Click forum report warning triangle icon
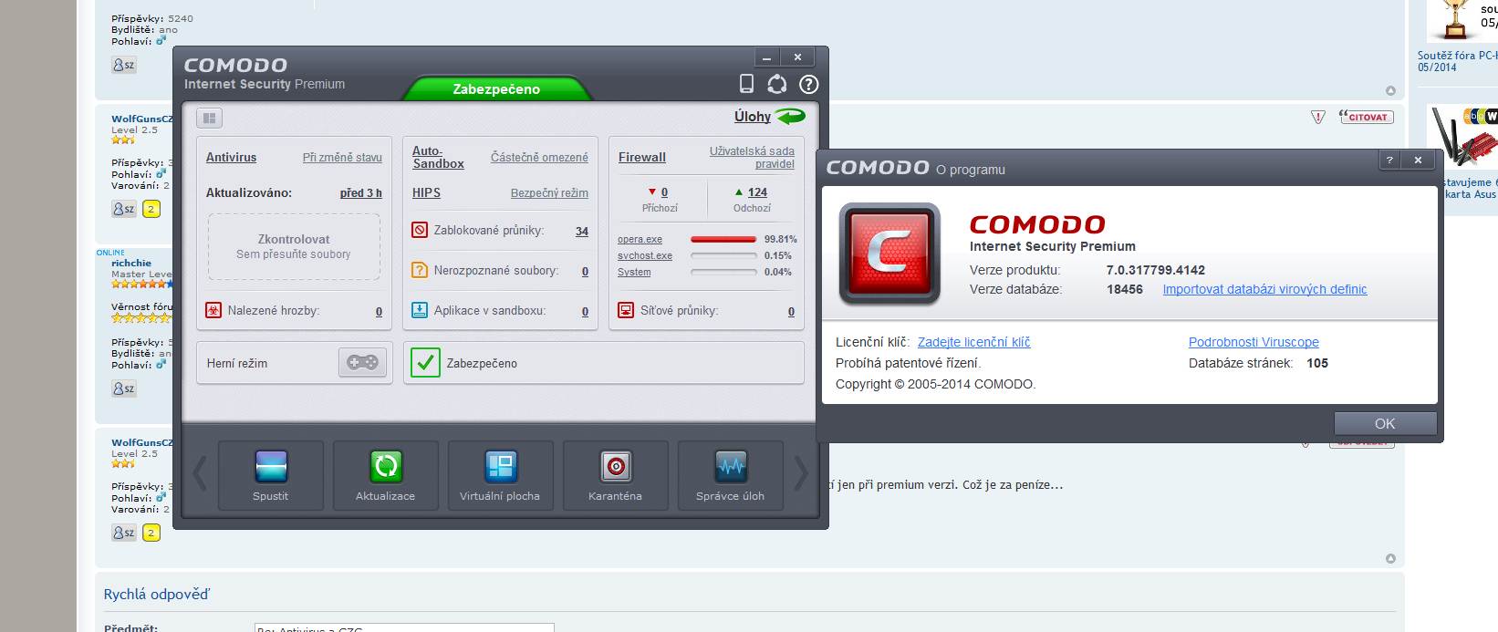Screen dimensions: 1498x632 point(1317,117)
